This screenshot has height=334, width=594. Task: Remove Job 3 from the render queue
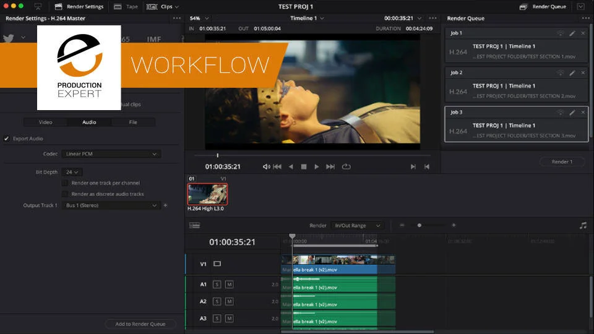click(x=583, y=113)
